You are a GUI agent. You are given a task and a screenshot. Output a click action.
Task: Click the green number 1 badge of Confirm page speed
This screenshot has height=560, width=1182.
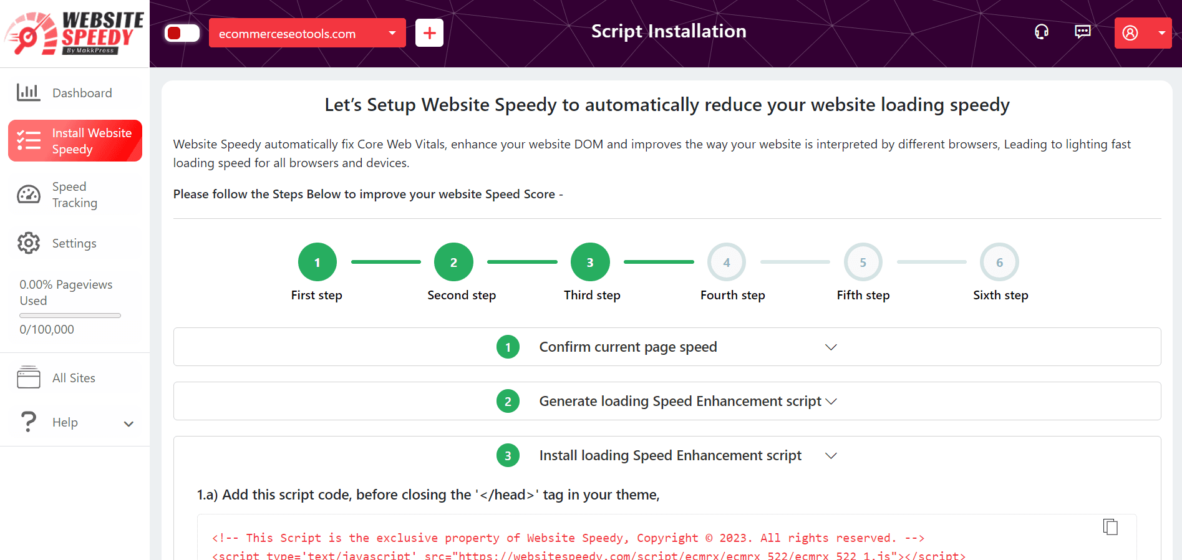508,347
